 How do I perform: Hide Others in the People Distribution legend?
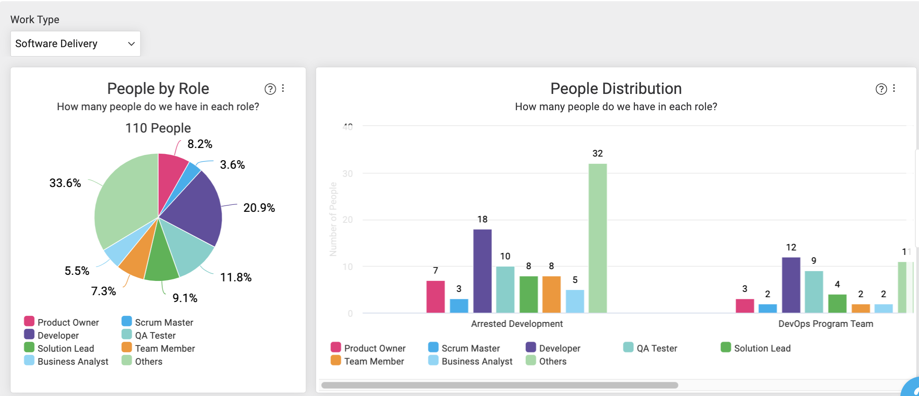pos(546,361)
